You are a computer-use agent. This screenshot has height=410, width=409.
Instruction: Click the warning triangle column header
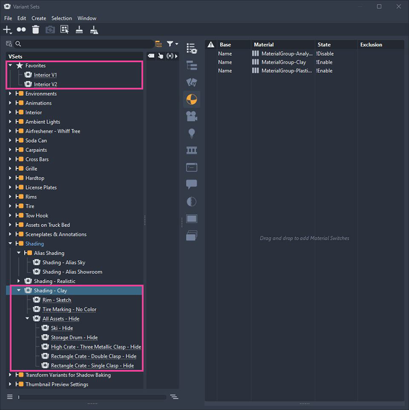(x=211, y=44)
